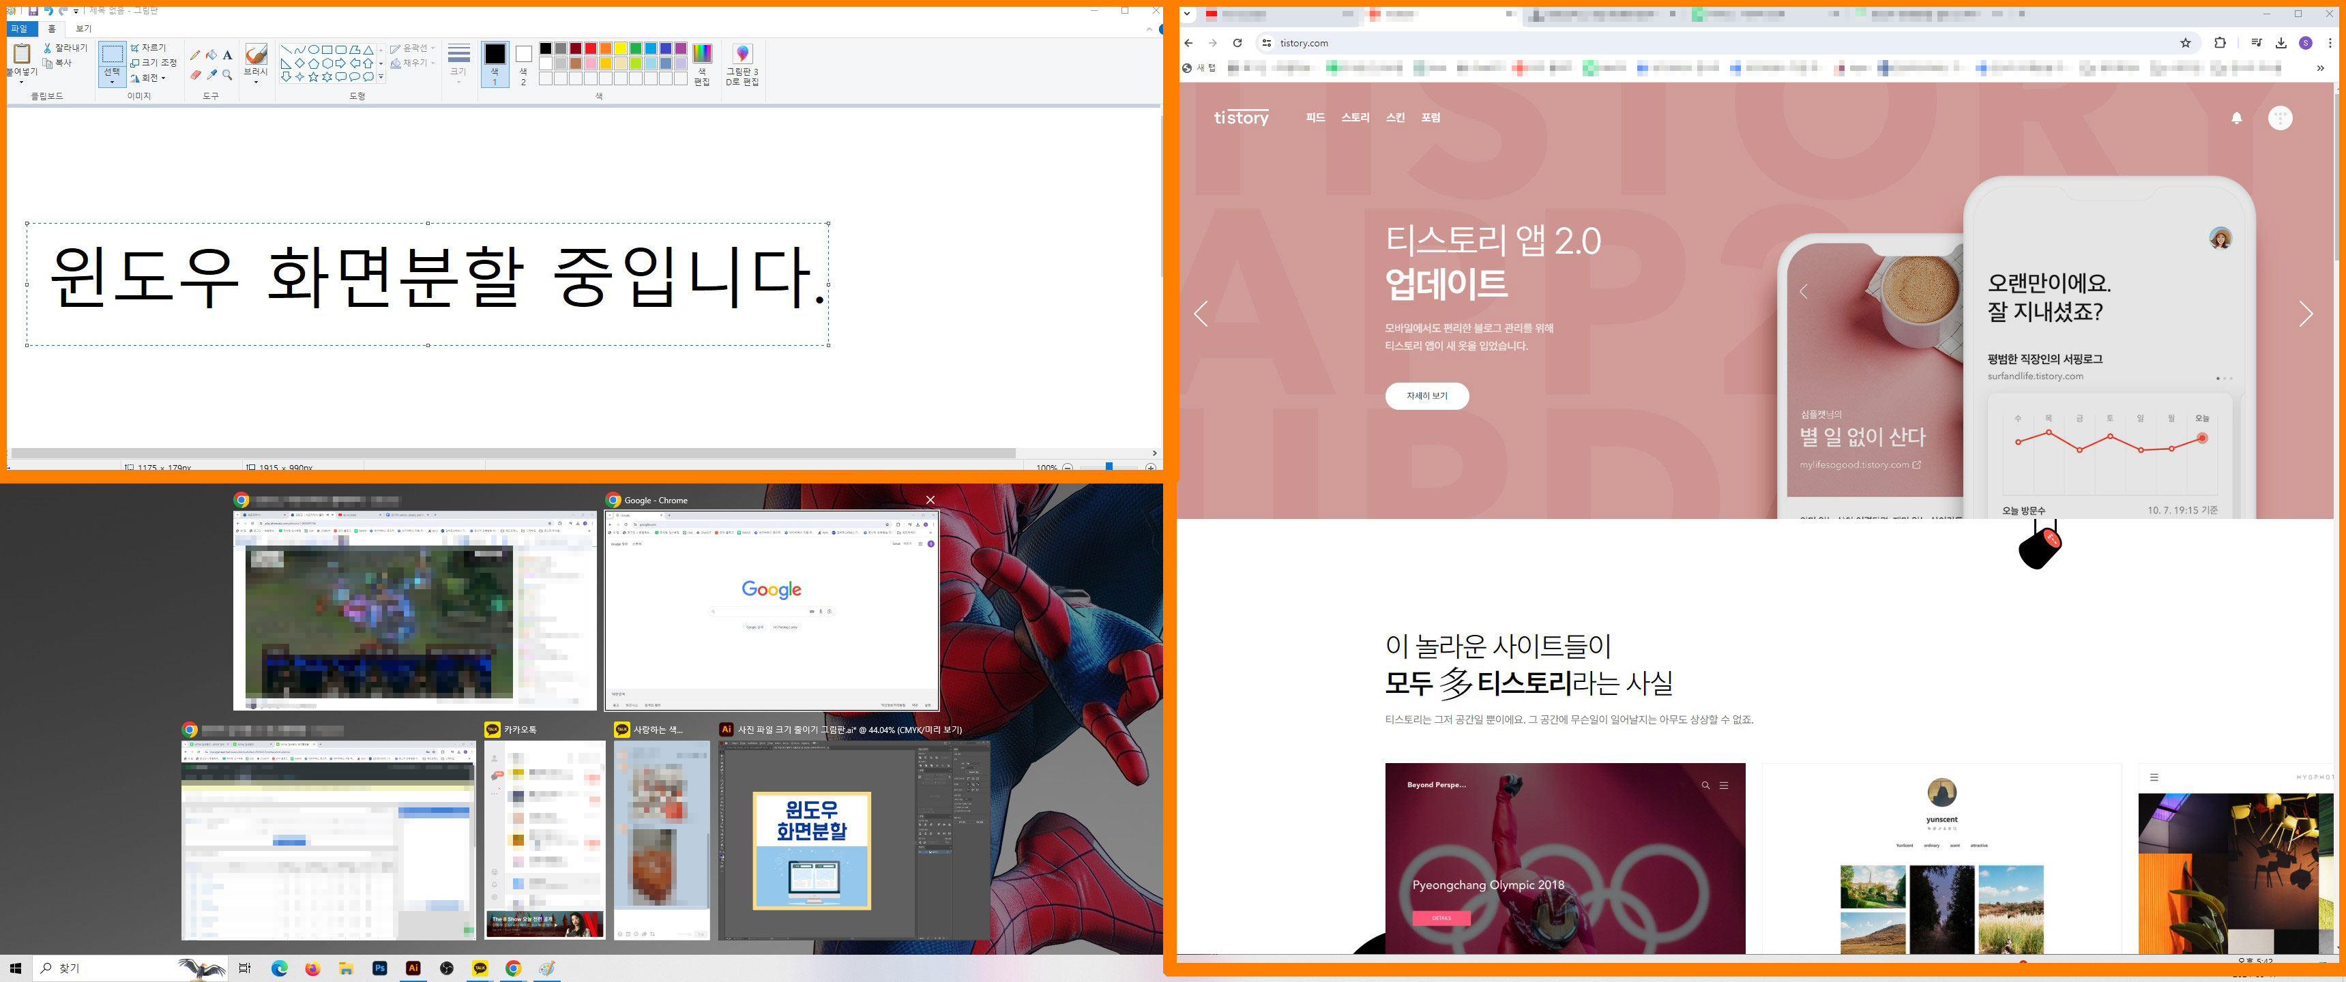
Task: Select the Pencil tool in Paint
Action: click(195, 55)
